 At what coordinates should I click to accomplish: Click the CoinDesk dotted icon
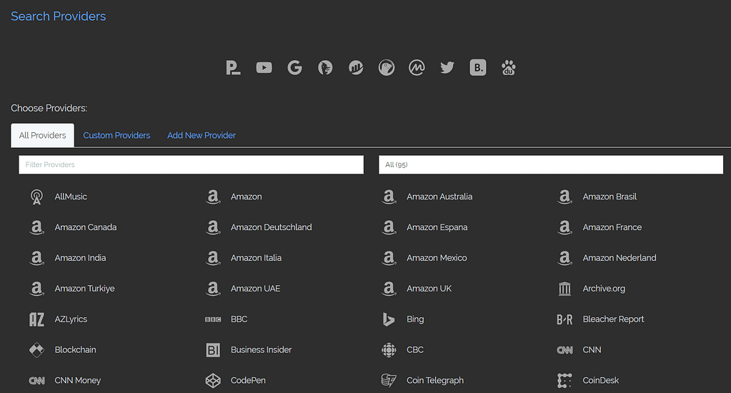tap(565, 380)
